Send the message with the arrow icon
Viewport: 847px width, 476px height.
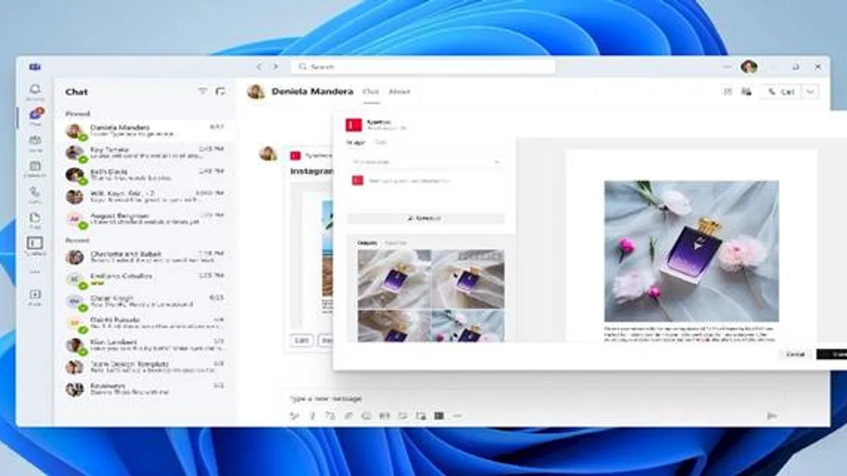[771, 416]
